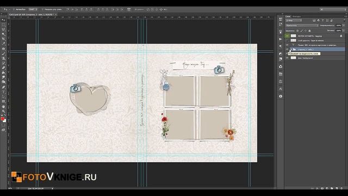Select the Zoom tool
348x196 pixels.
3,111
